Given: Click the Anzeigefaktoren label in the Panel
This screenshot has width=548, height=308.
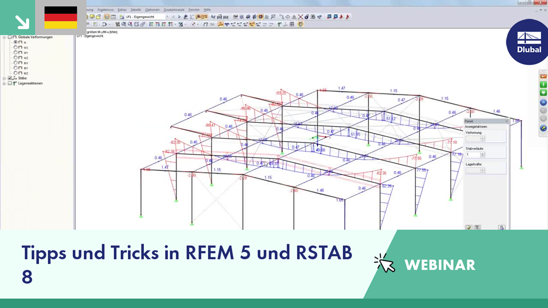Looking at the screenshot, I should 476,127.
